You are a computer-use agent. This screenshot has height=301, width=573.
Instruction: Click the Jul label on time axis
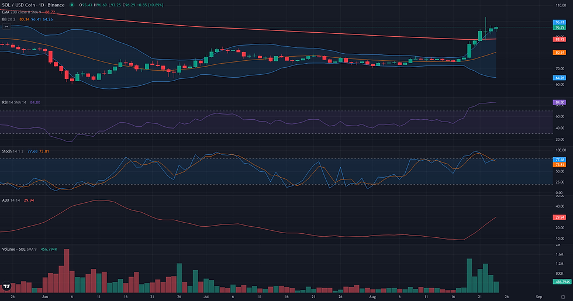206,297
